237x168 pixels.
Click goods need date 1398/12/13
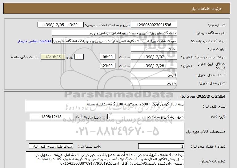pyautogui.click(x=51, y=117)
